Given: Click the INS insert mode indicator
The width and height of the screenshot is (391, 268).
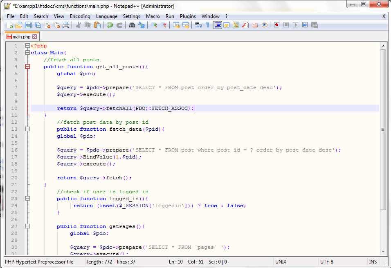Looking at the screenshot, I should click(x=373, y=262).
